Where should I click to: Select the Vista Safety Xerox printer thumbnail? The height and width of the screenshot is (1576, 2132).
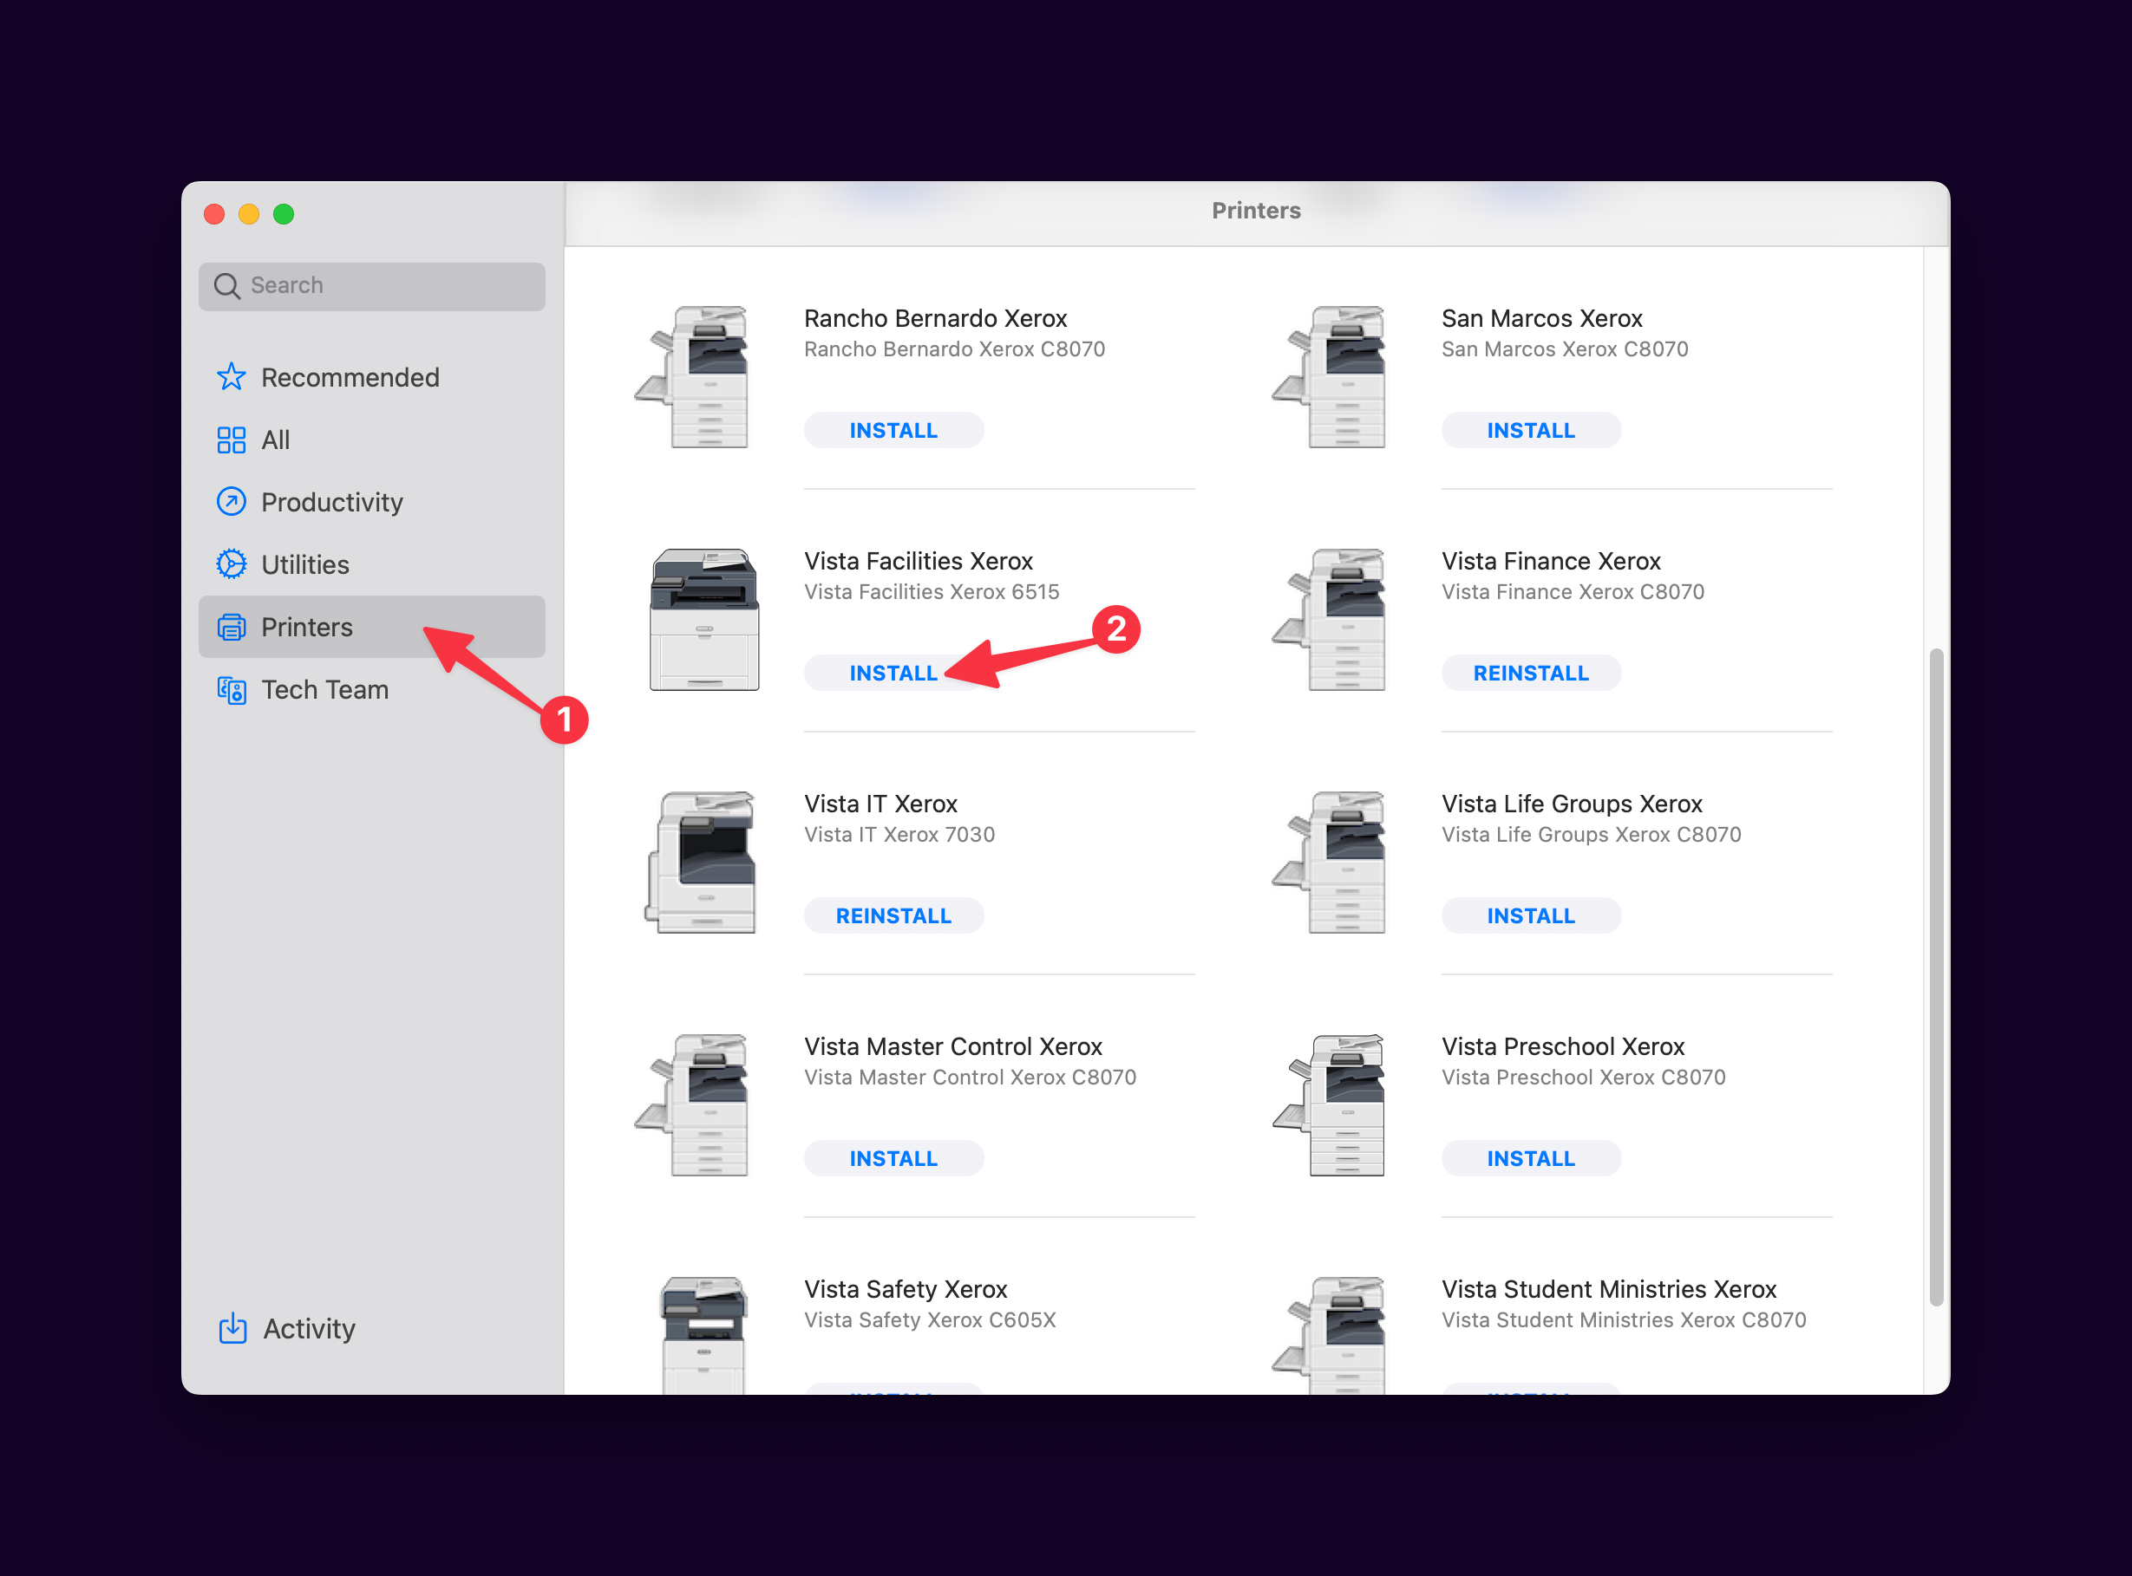click(704, 1336)
